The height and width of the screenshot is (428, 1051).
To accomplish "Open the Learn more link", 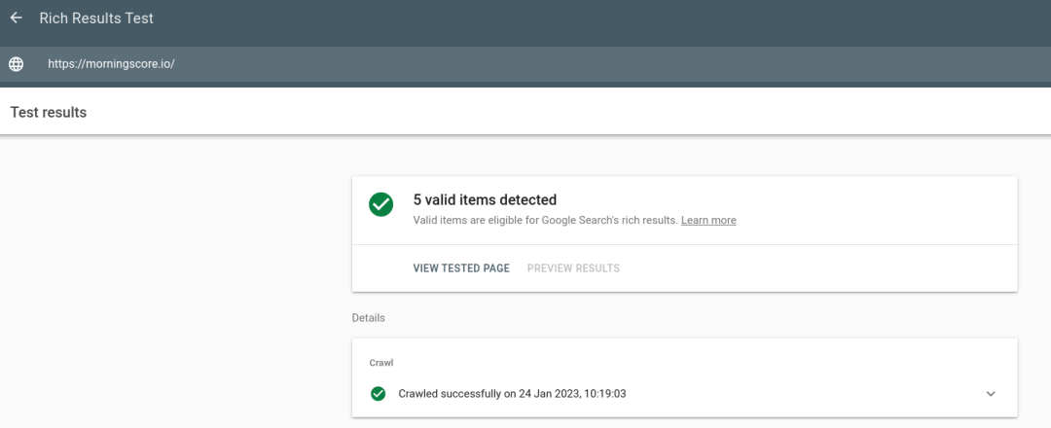I will coord(708,221).
